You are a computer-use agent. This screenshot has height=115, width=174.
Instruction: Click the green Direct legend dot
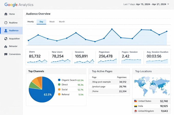[59, 85]
